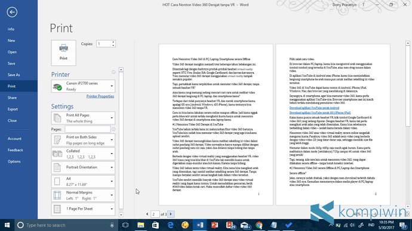Click Download aplikasi YouTube untuk iOS link
Viewport: 412px width, 231px height.
(x=320, y=113)
